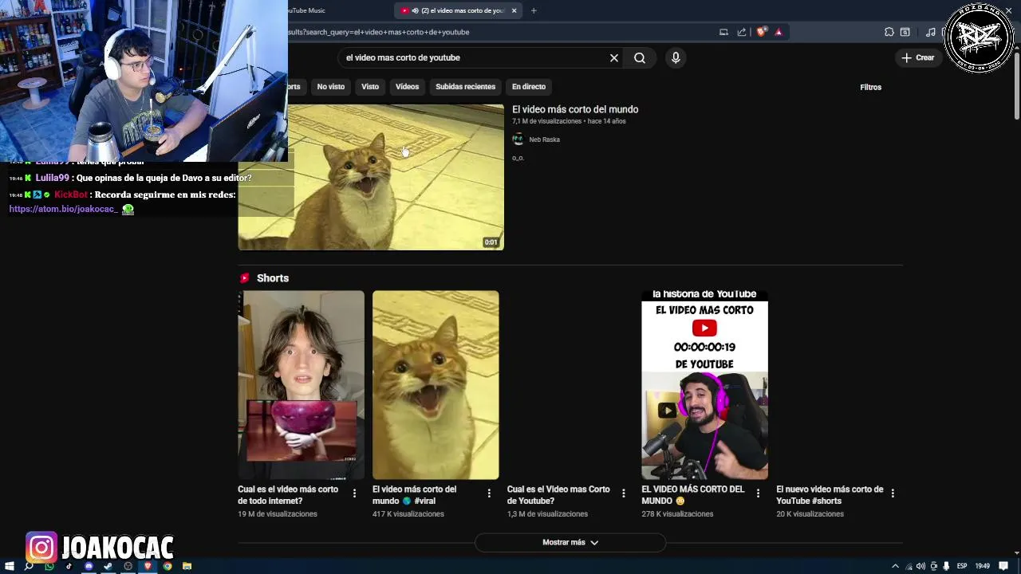Click the cast/screen icon in the address bar
This screenshot has height=574, width=1021.
pyautogui.click(x=723, y=32)
